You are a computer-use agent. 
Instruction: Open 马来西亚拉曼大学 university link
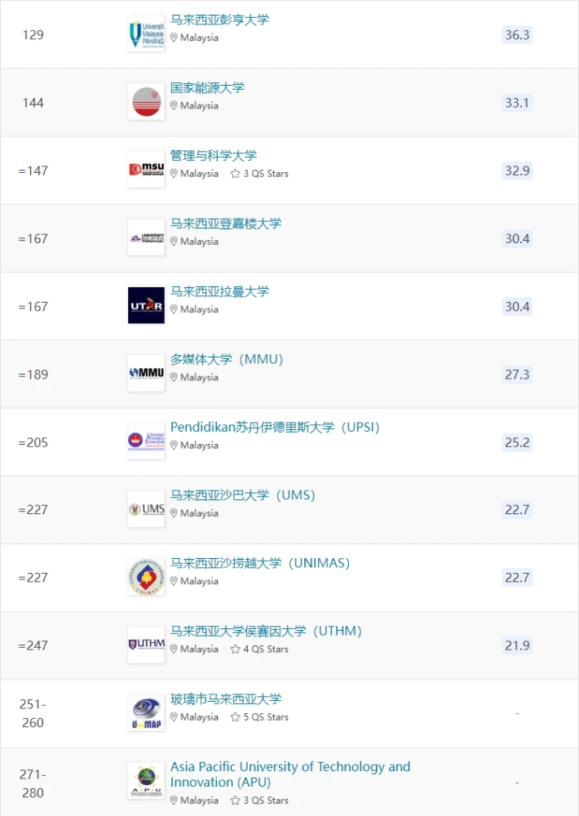point(219,291)
